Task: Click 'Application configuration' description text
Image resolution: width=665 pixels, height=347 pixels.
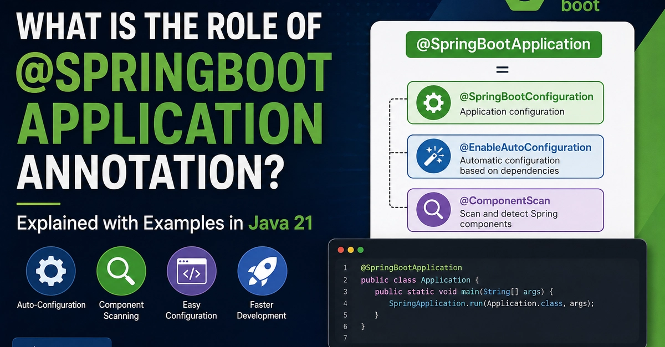Action: [512, 111]
